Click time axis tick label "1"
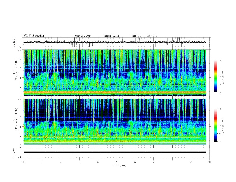236x182 pixels. point(42,162)
